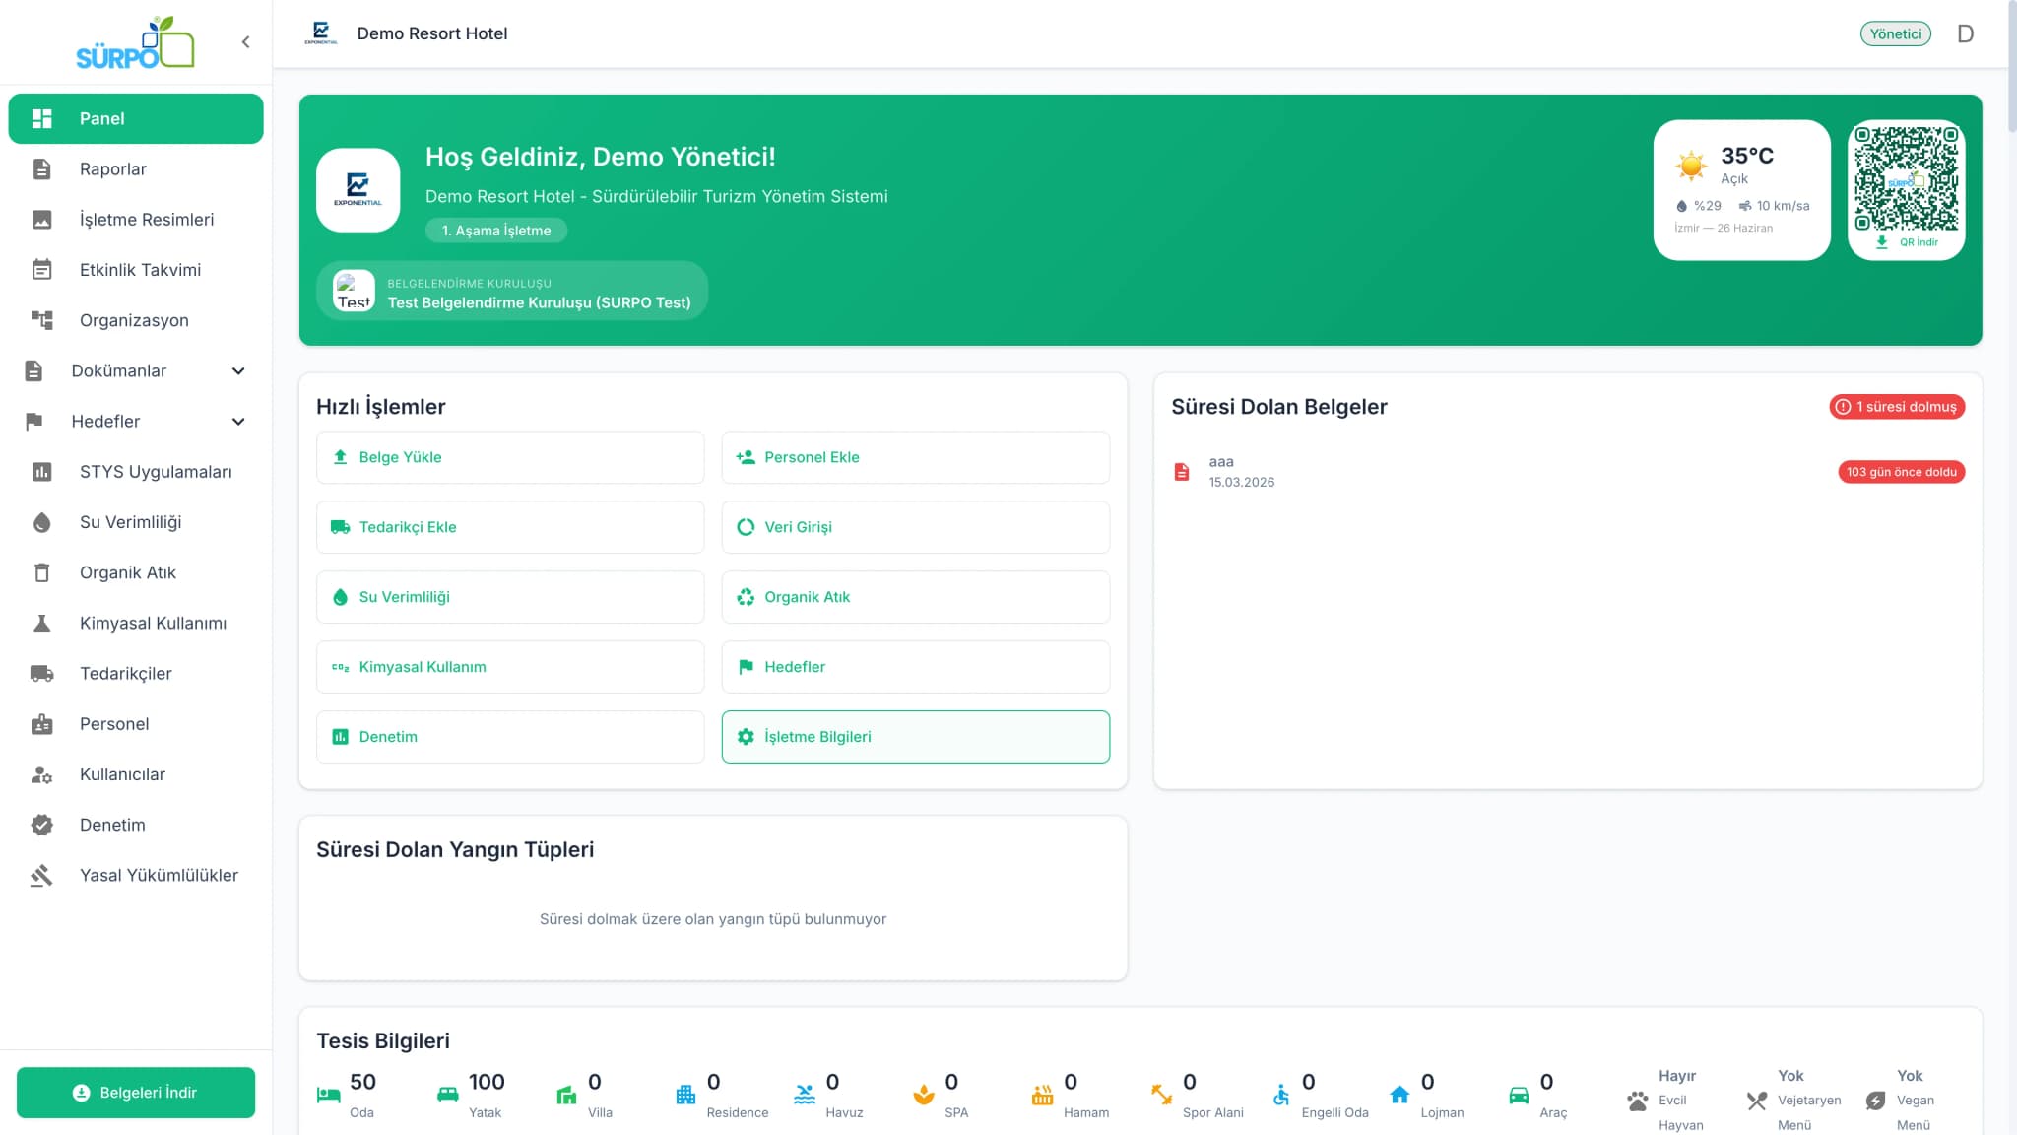The image size is (2017, 1135).
Task: Click the Demo Resort Hotel title
Action: pos(432,33)
